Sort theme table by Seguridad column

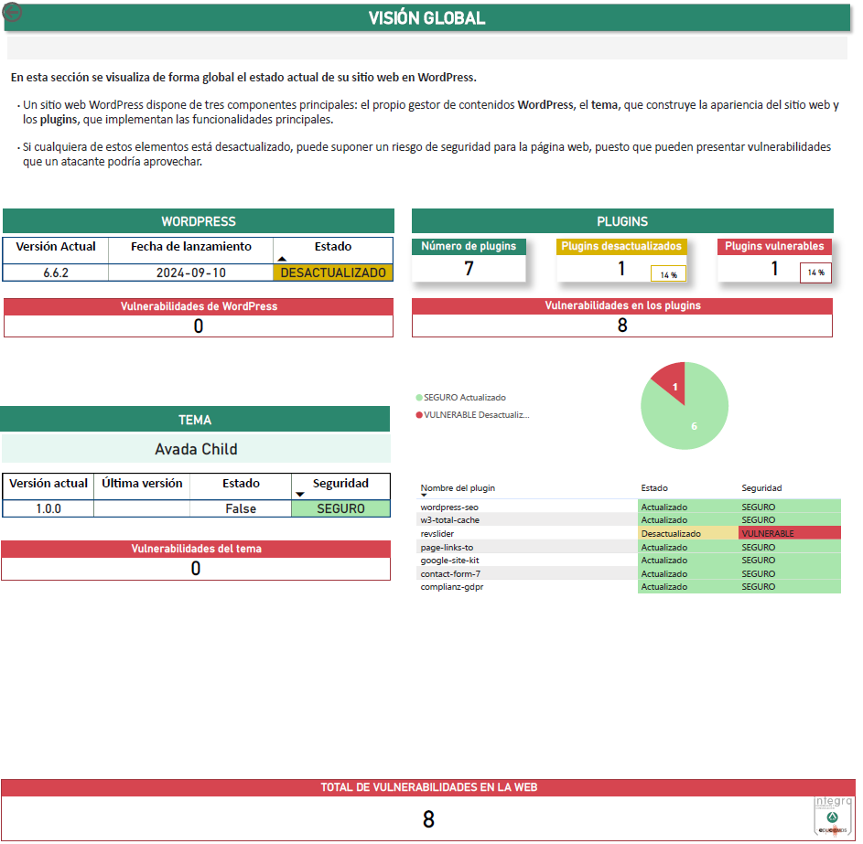coord(340,484)
